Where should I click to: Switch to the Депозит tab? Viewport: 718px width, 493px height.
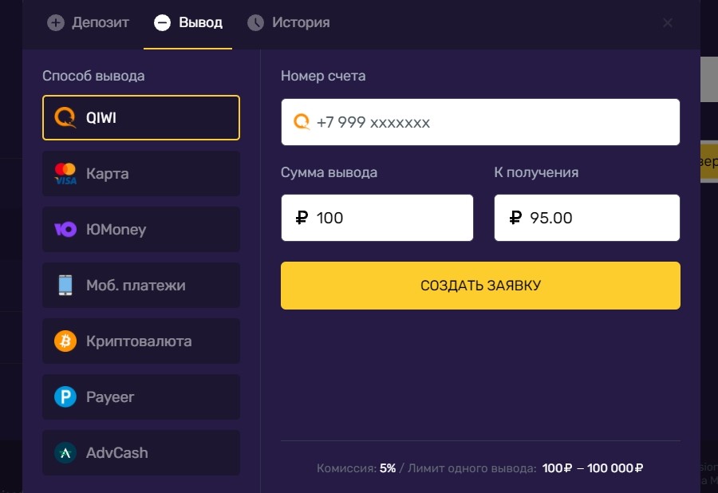pos(88,22)
